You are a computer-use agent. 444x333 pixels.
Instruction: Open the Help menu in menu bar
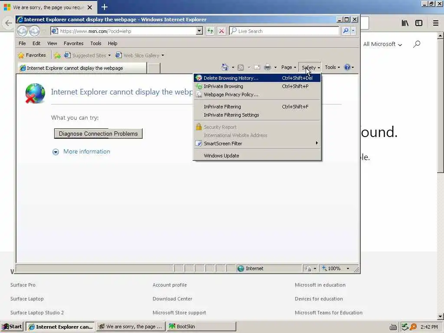point(112,43)
